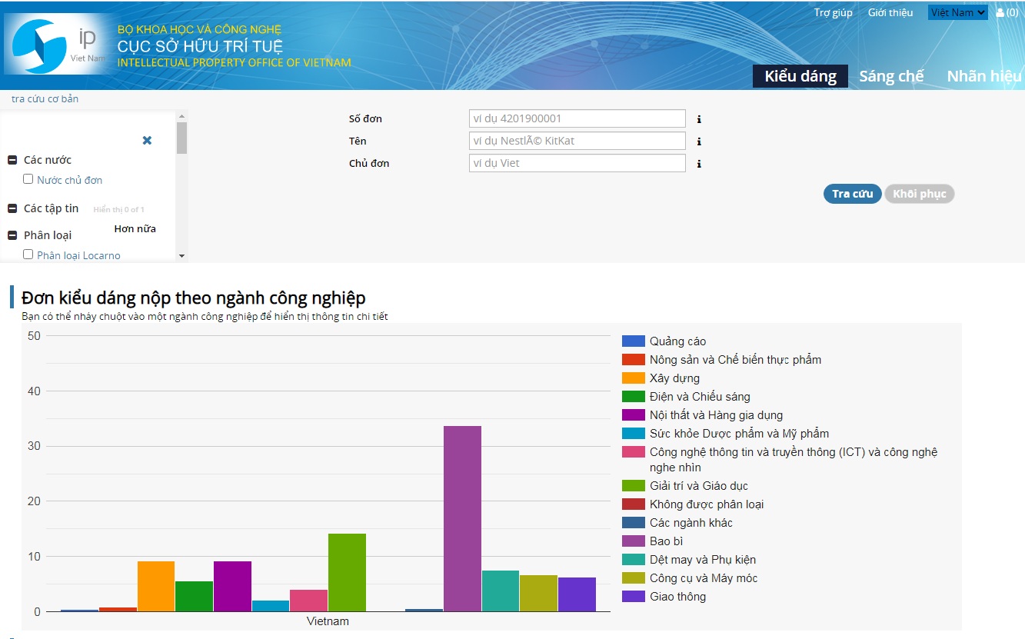Image resolution: width=1025 pixels, height=639 pixels.
Task: Open the Trợ giúp help link
Action: point(833,12)
